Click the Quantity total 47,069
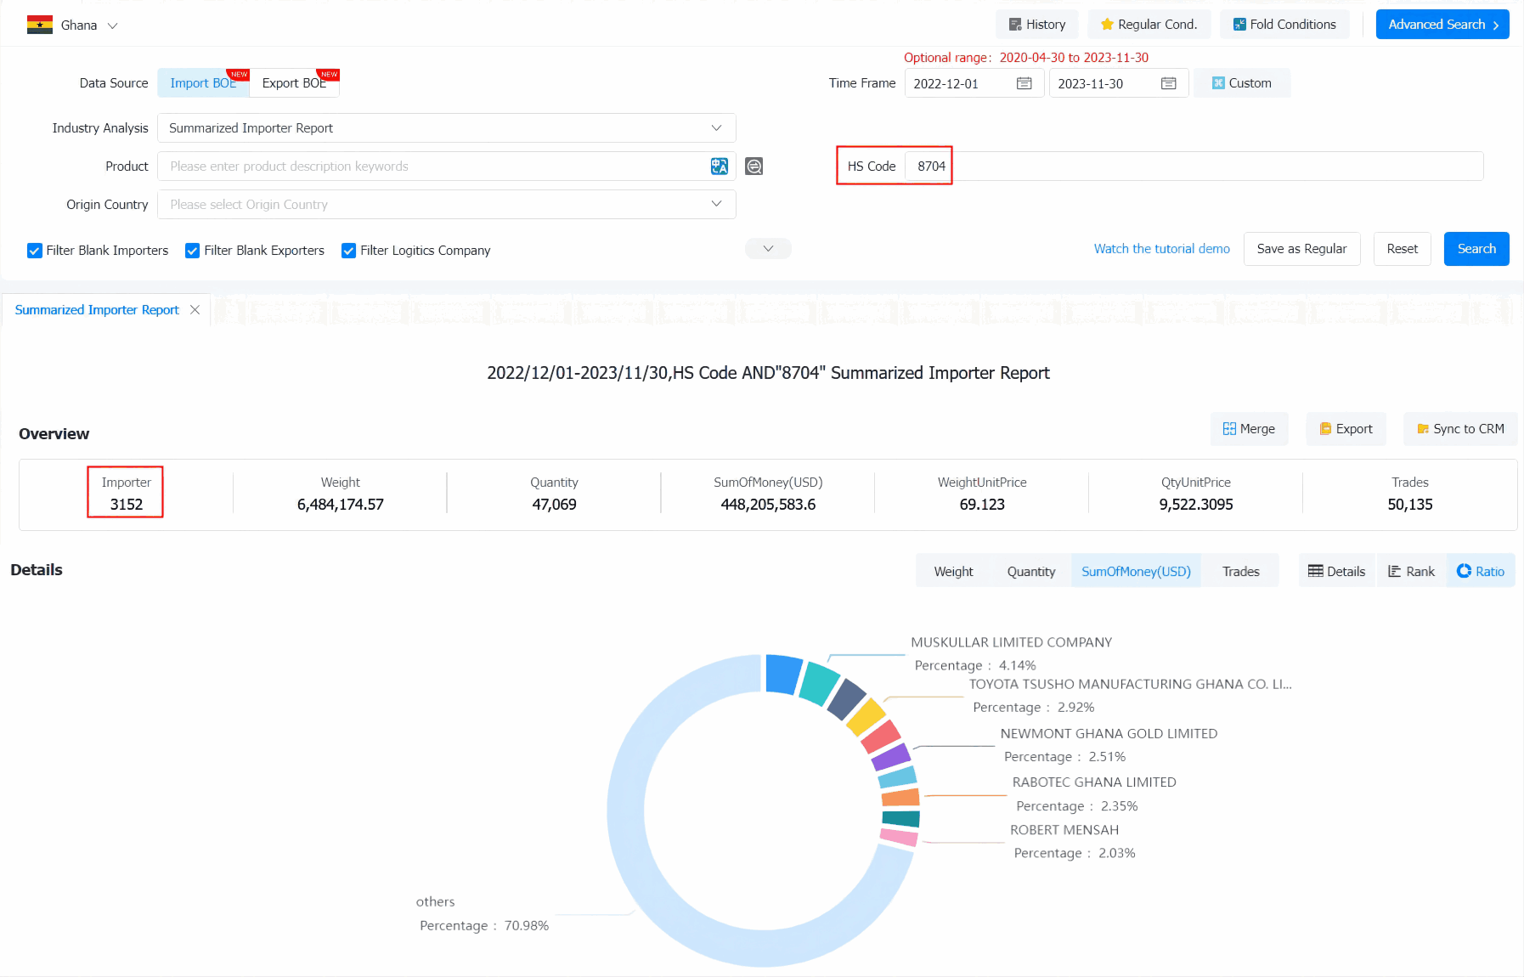The image size is (1524, 977). 554,505
